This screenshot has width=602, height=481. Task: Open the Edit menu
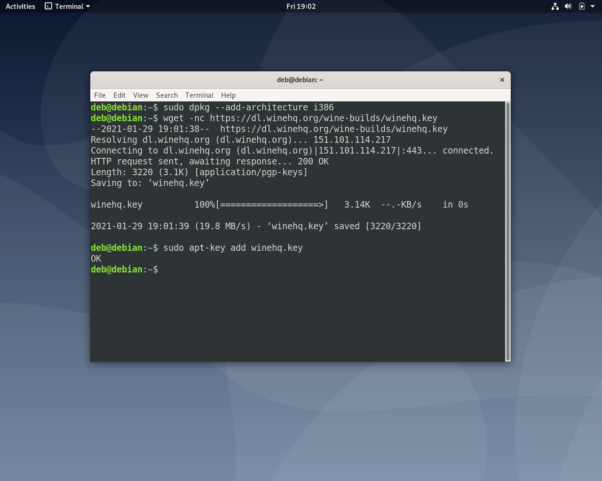119,95
